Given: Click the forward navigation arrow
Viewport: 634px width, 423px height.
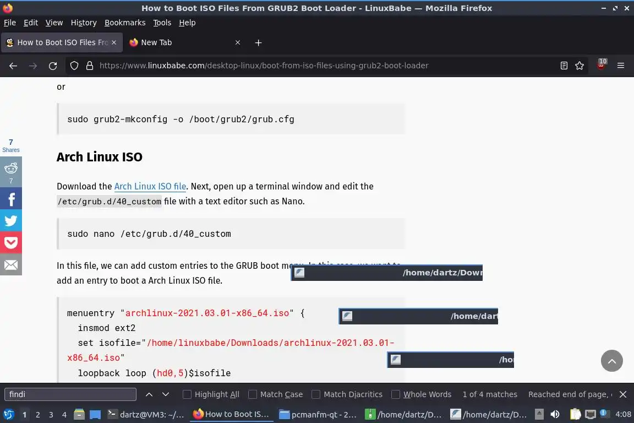Looking at the screenshot, I should (33, 66).
